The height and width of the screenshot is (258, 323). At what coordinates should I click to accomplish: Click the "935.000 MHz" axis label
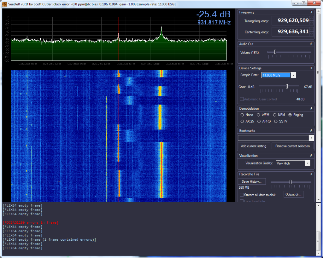pos(224,64)
